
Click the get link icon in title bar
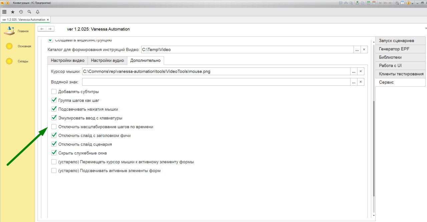click(357, 3)
